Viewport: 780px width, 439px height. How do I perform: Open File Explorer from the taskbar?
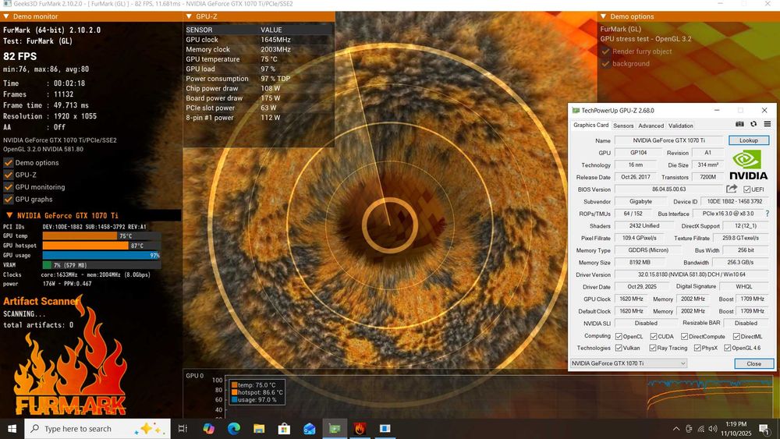pyautogui.click(x=258, y=429)
